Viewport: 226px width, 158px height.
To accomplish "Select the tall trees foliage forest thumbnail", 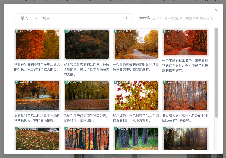I will pos(186,96).
